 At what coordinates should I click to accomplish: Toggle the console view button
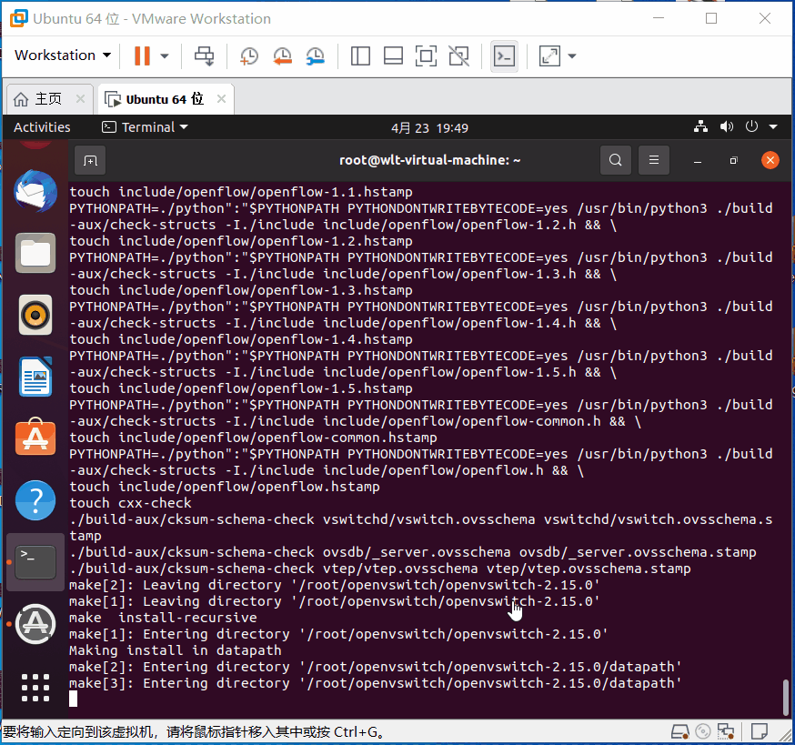[x=505, y=55]
